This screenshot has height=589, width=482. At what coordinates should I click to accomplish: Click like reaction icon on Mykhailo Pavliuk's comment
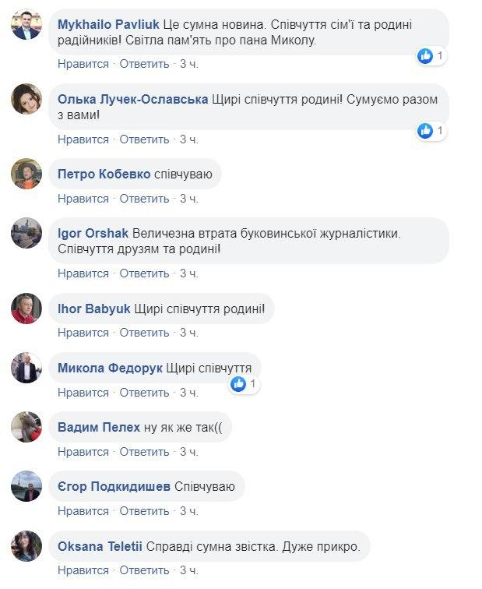pyautogui.click(x=425, y=56)
